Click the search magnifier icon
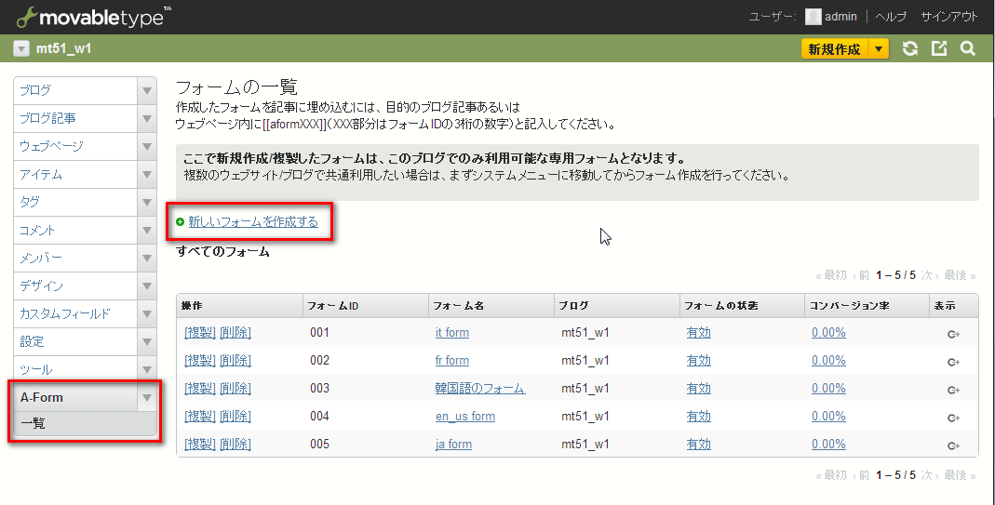Screen dimensions: 995x505 click(967, 49)
